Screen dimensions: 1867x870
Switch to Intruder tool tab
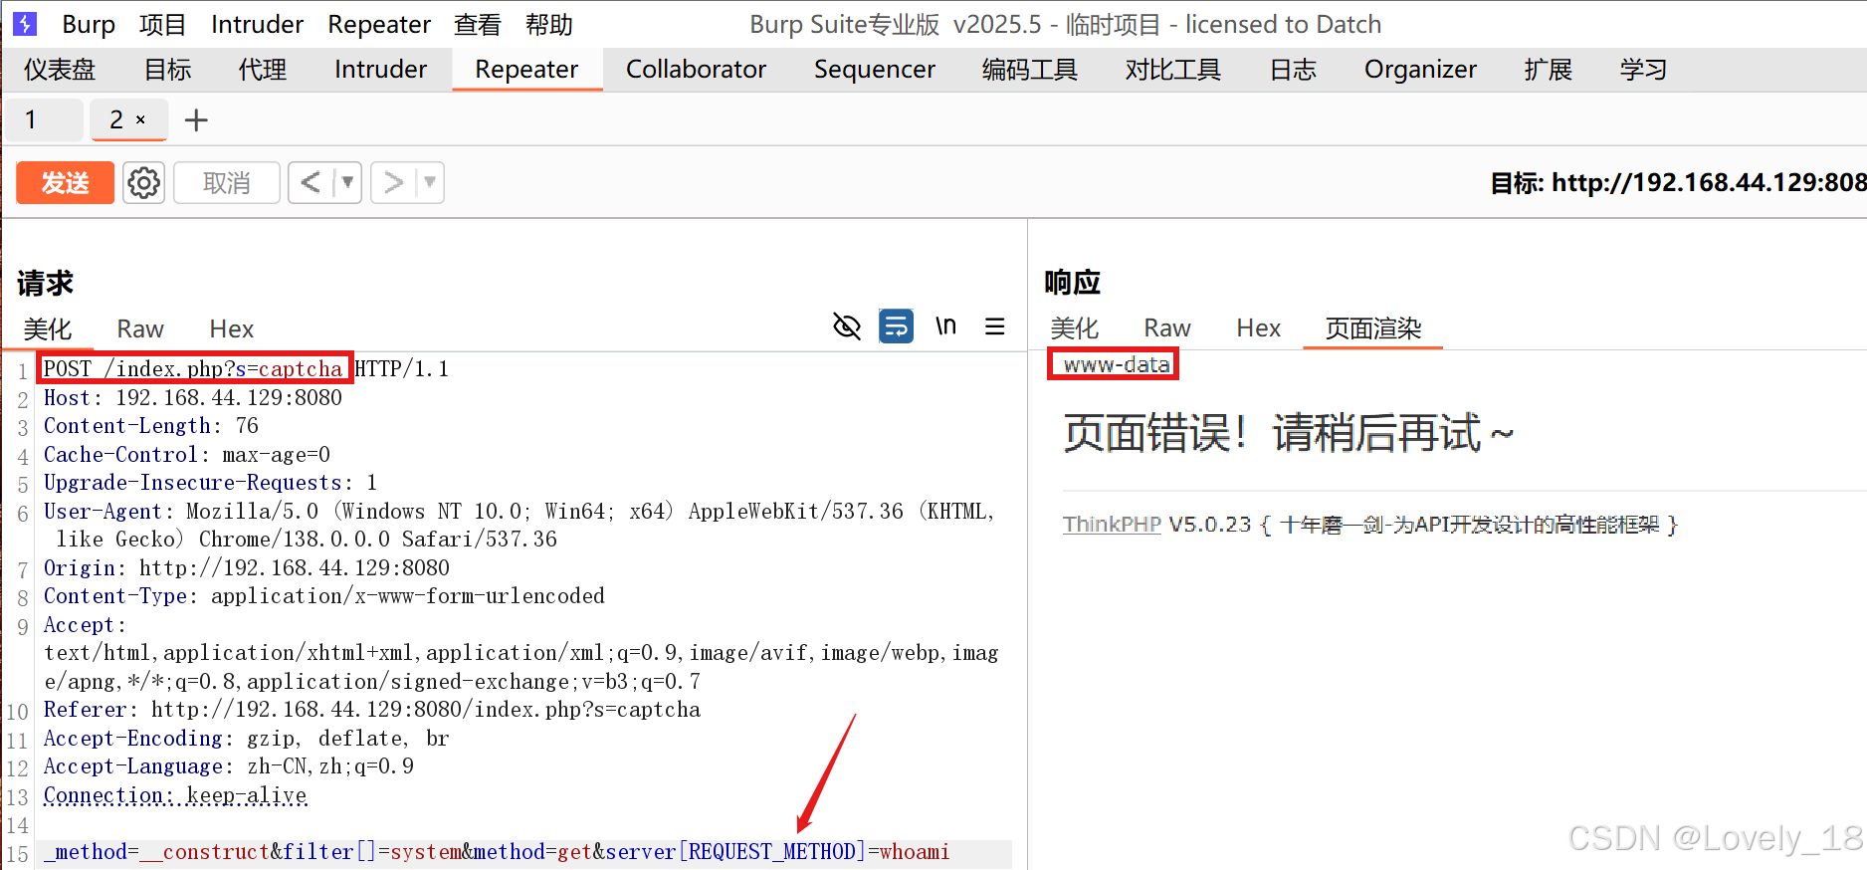pyautogui.click(x=380, y=69)
